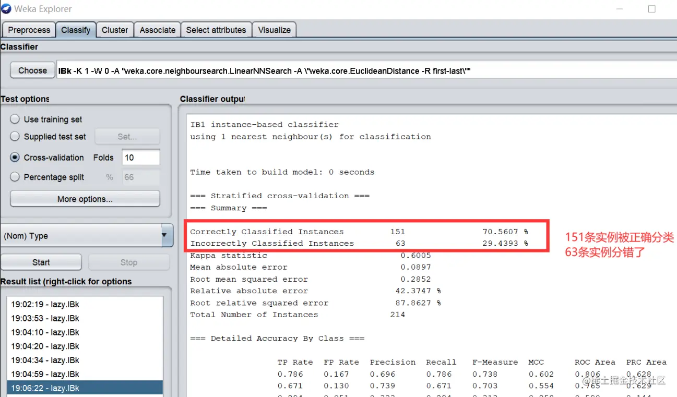This screenshot has height=397, width=677.
Task: Click the ROC Area column header
Action: [595, 362]
